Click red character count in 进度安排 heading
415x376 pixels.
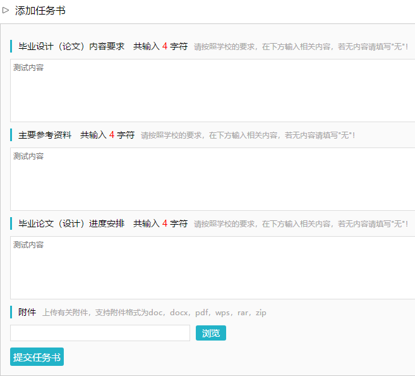[x=165, y=223]
